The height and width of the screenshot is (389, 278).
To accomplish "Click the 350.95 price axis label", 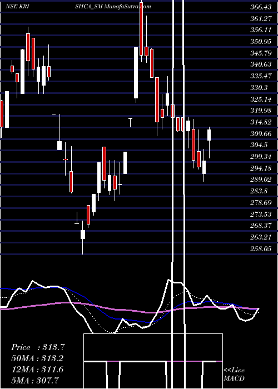I will [261, 42].
